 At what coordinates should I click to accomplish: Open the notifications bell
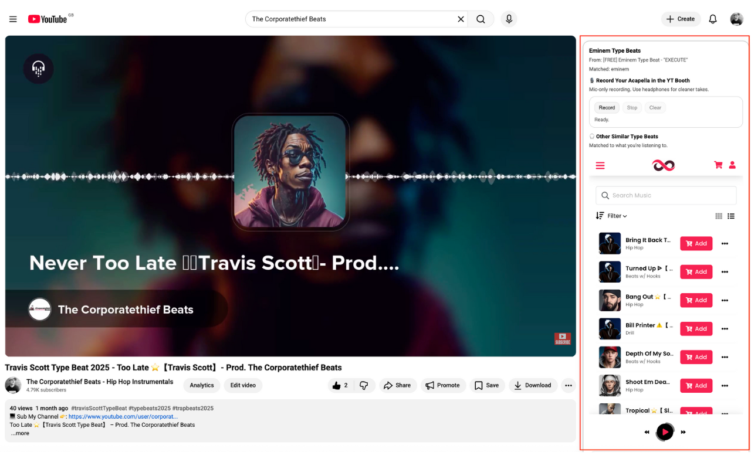(713, 19)
